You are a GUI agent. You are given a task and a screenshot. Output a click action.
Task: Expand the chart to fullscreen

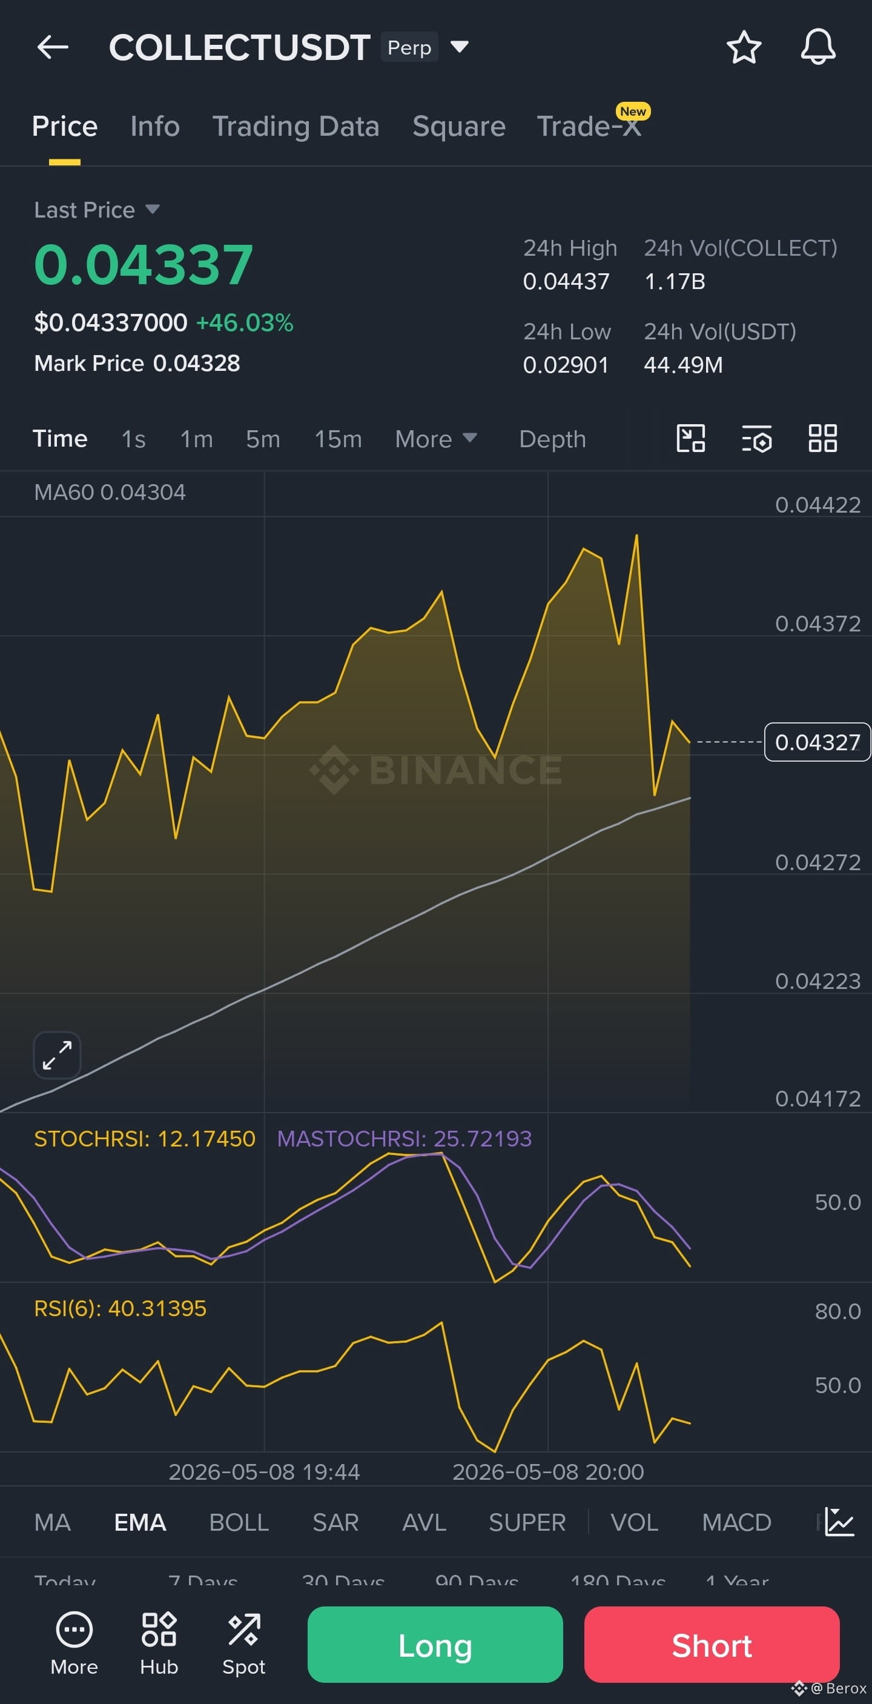coord(58,1055)
